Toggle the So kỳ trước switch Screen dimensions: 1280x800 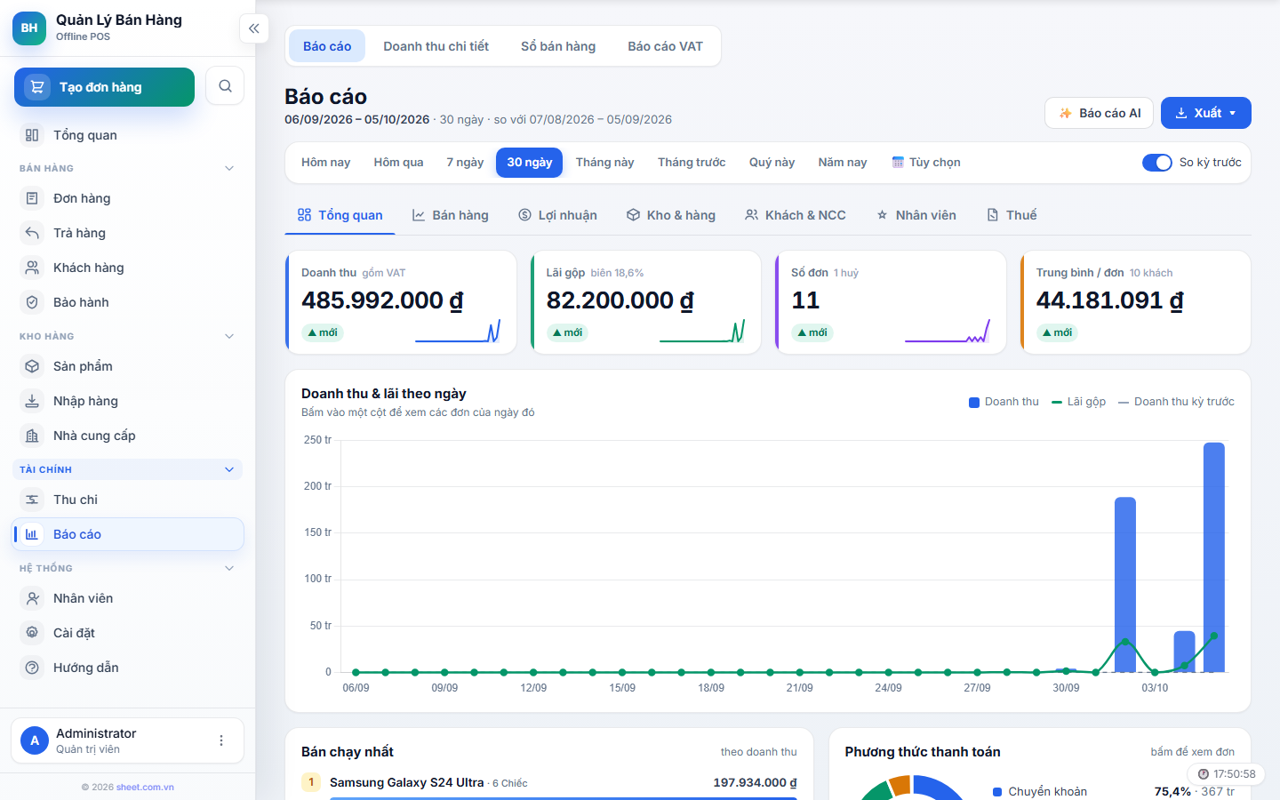[1157, 163]
